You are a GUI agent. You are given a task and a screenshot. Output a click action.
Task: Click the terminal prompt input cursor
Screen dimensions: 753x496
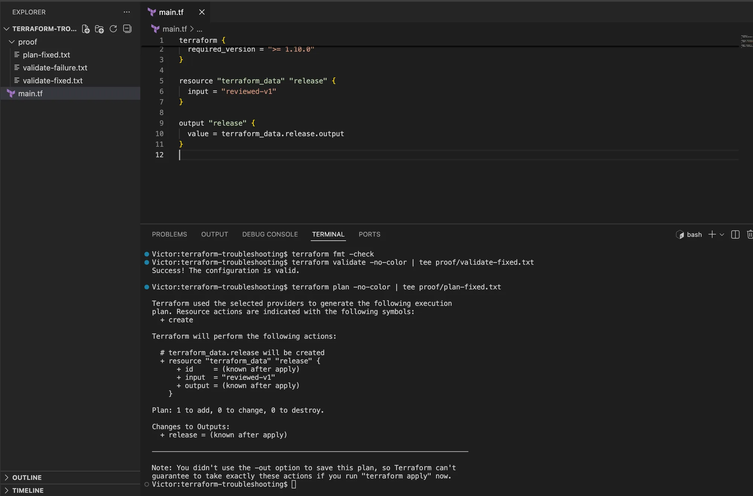tap(294, 484)
